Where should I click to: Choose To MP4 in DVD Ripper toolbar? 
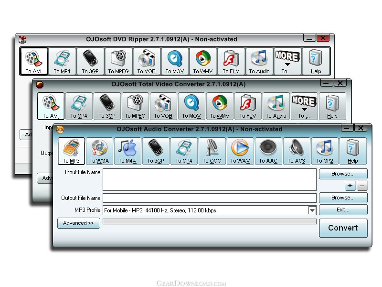pyautogui.click(x=62, y=61)
